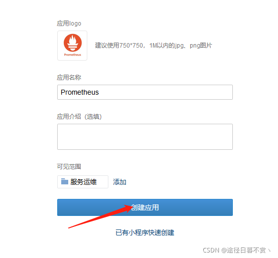The width and height of the screenshot is (278, 258).
Task: Click the png图片 portion of the hint
Action: [x=201, y=46]
